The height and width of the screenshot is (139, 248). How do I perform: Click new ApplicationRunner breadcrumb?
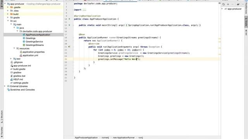click(x=124, y=137)
